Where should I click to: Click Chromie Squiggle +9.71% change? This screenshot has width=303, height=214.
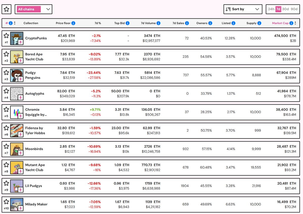95,109
